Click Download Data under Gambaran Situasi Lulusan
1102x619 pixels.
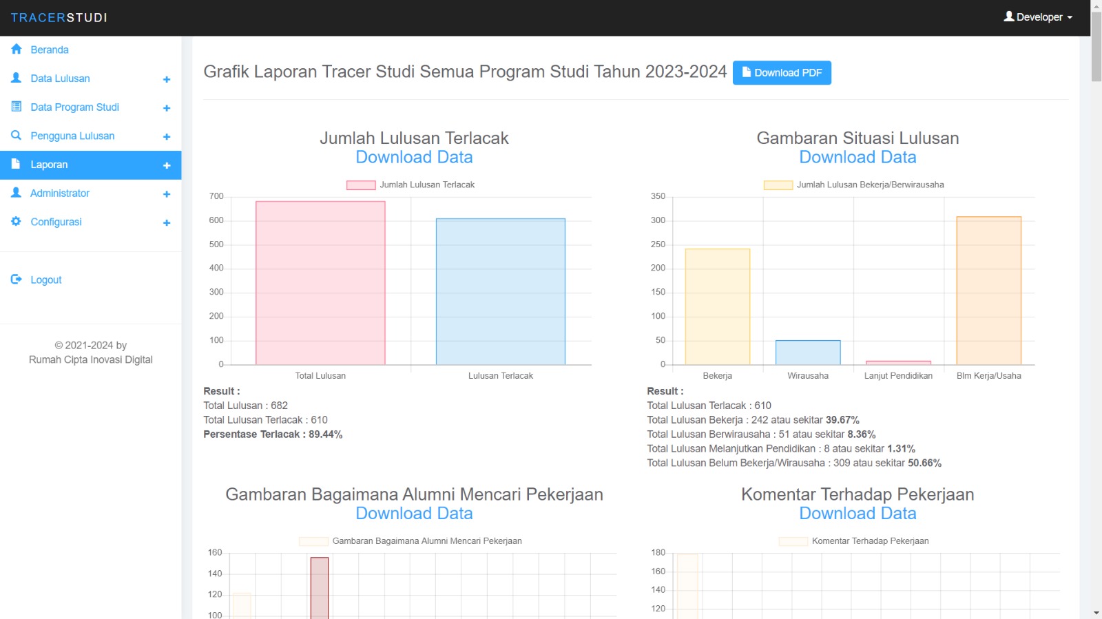[x=857, y=158]
